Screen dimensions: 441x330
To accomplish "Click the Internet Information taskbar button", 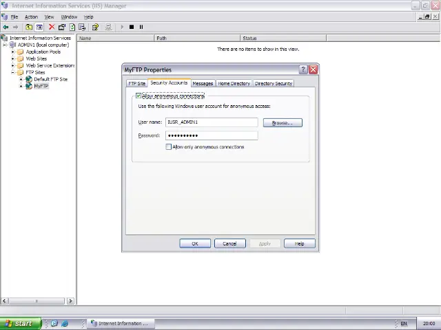I will pyautogui.click(x=121, y=324).
